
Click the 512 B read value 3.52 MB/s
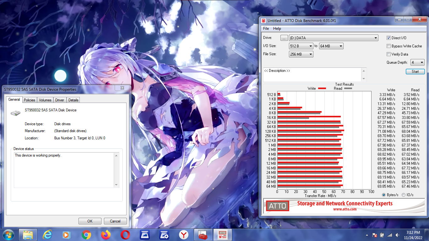click(x=410, y=94)
